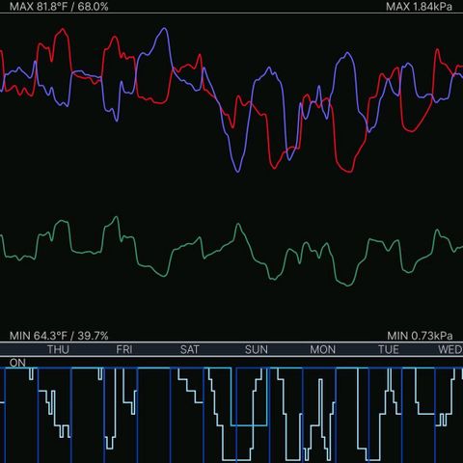Select the THU day label

coord(58,349)
